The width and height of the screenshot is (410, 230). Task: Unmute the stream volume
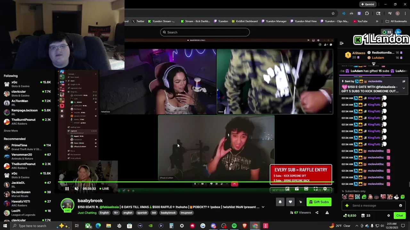point(77,189)
